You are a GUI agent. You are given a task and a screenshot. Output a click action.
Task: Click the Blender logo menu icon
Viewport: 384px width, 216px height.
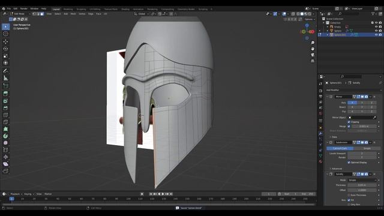pyautogui.click(x=4, y=8)
